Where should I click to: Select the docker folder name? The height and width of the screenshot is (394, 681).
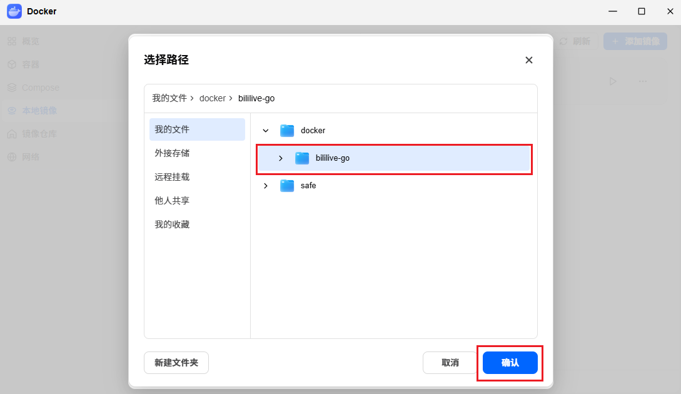tap(313, 130)
